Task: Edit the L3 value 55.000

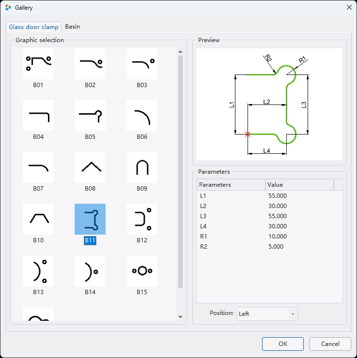Action: point(278,216)
